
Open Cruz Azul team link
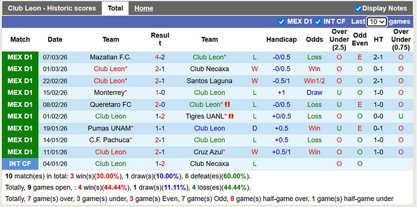click(x=208, y=152)
